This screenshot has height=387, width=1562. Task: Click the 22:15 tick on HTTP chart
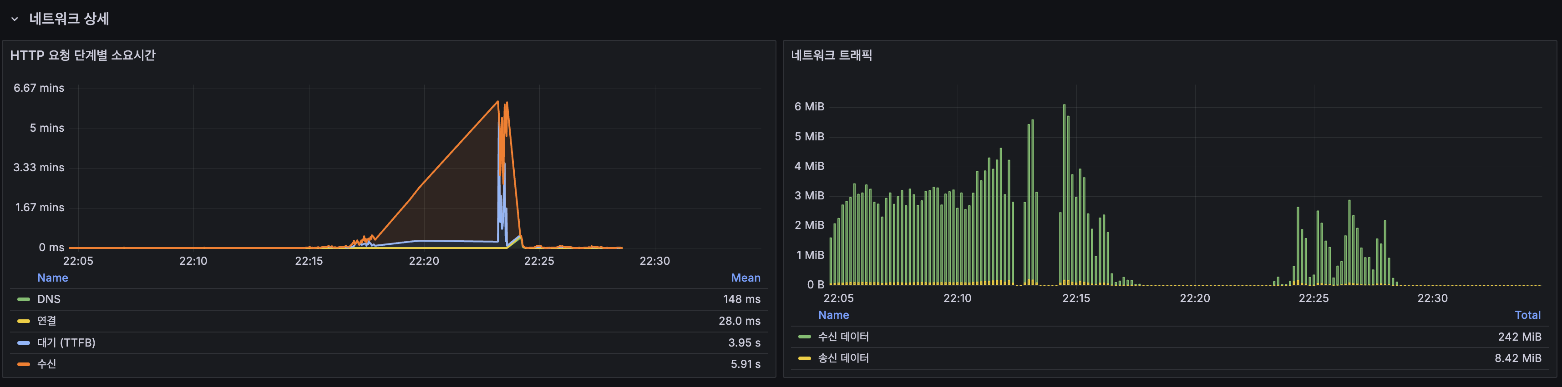coord(309,261)
